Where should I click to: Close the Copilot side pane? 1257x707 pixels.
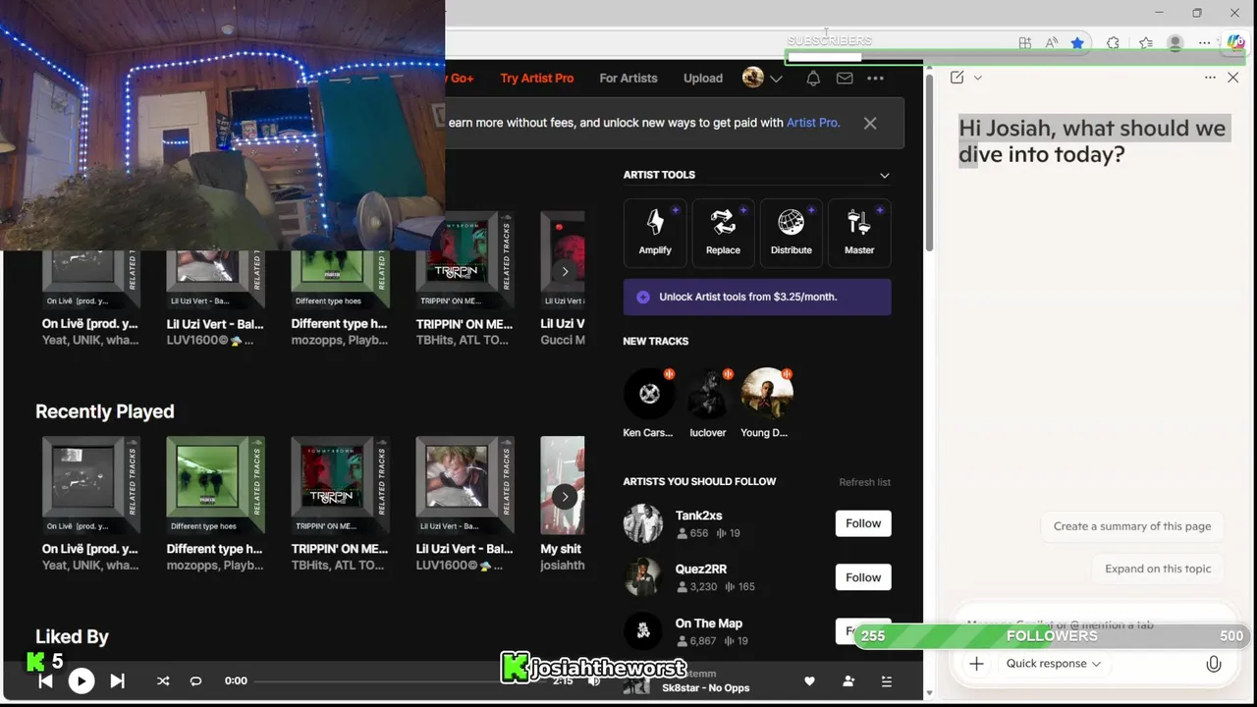point(1233,78)
